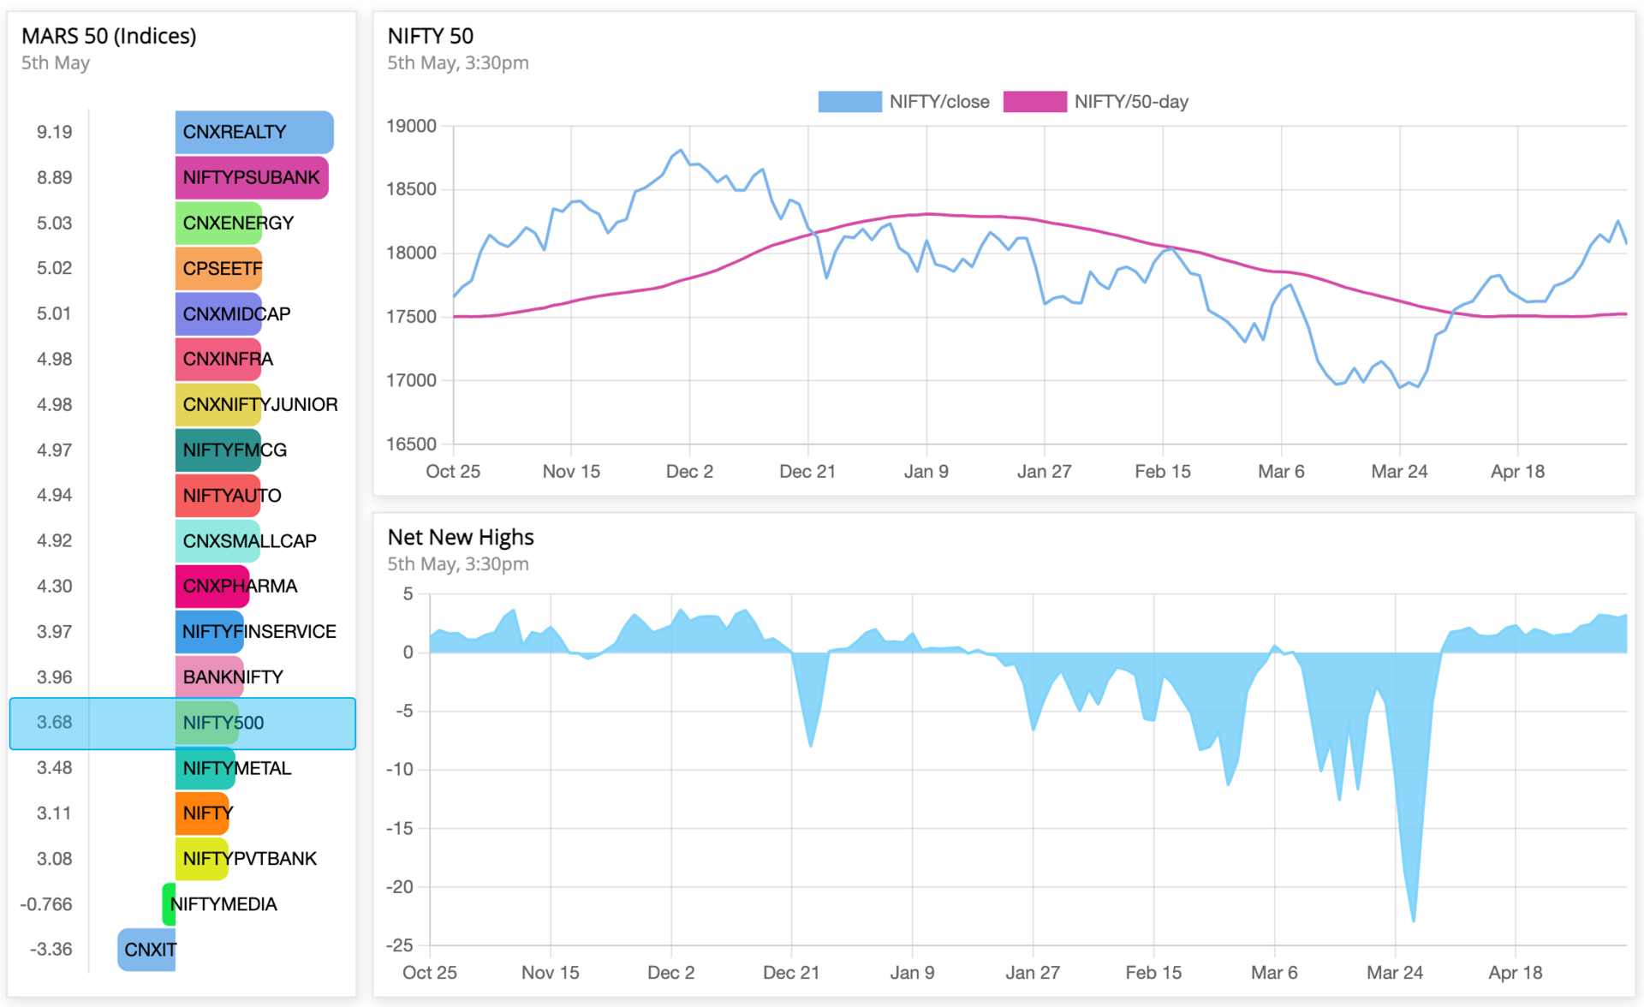The width and height of the screenshot is (1644, 1007).
Task: Click the 16500 axis label on NIFTY chart
Action: pyautogui.click(x=411, y=444)
